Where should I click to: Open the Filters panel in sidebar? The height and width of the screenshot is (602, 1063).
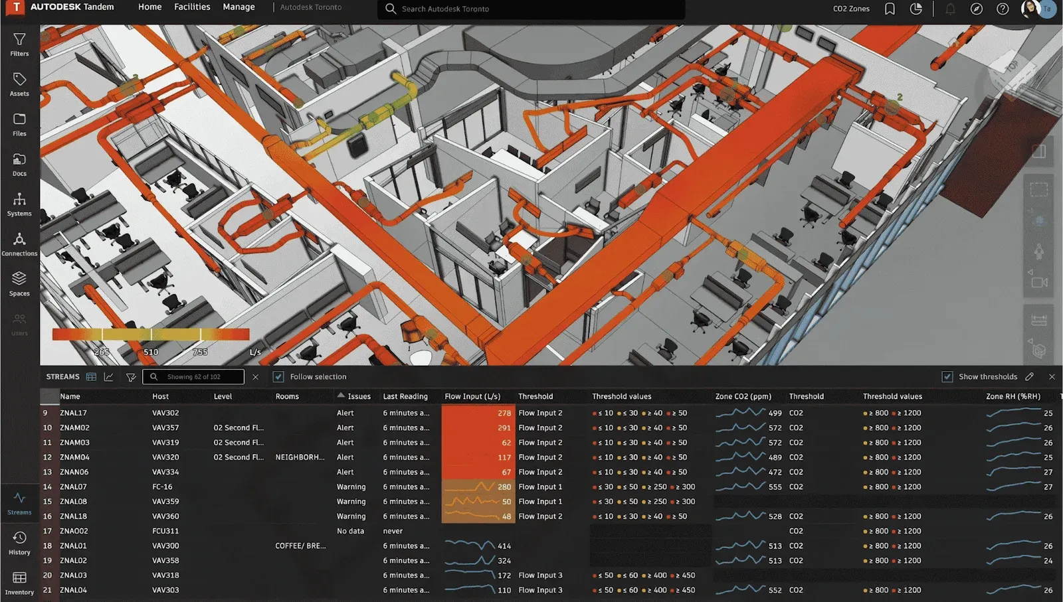click(19, 44)
